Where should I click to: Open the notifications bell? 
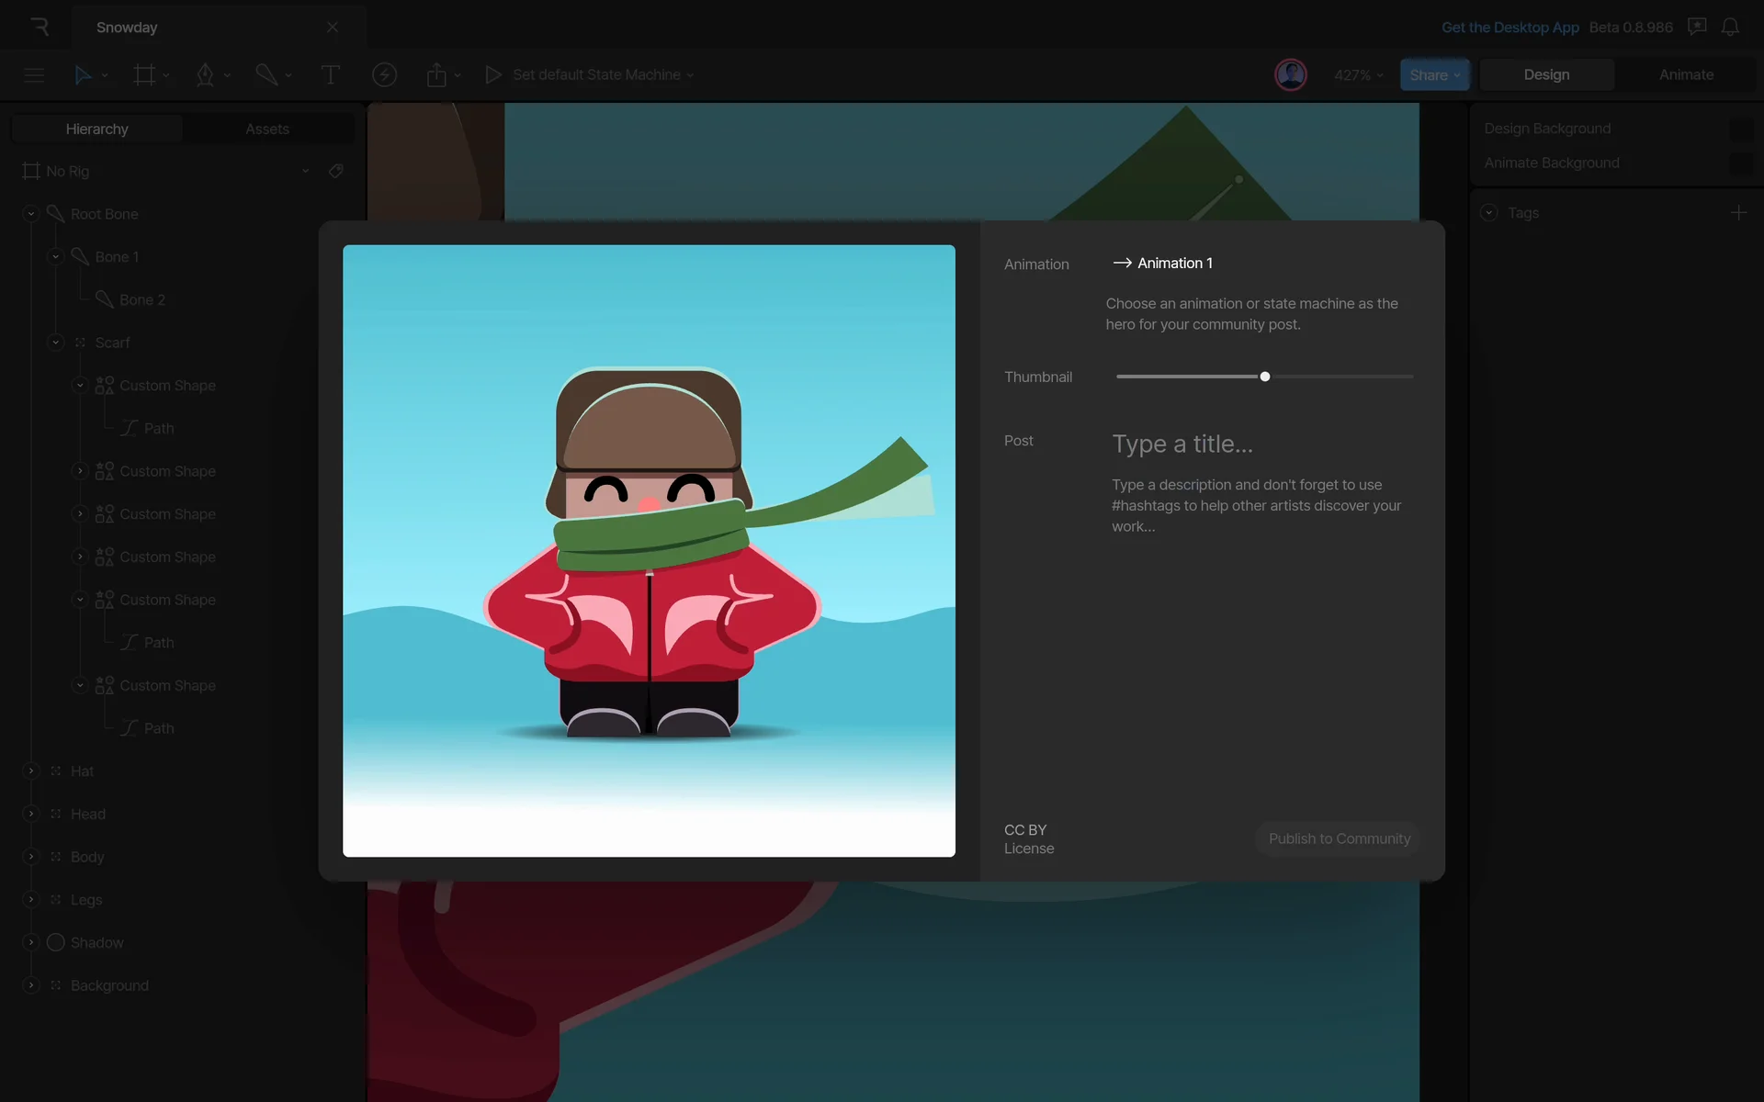[1730, 28]
